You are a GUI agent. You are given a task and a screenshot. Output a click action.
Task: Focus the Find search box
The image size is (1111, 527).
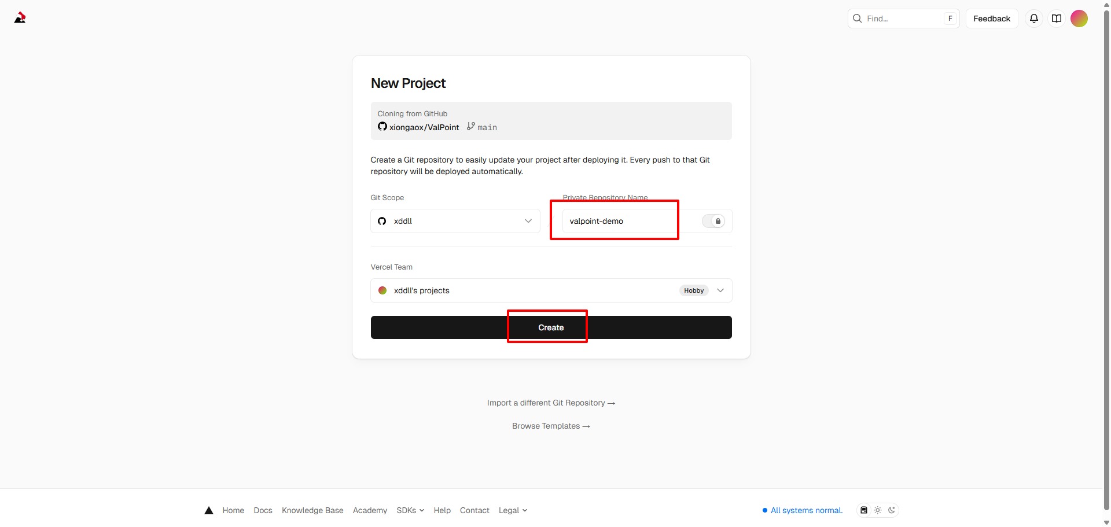[904, 19]
